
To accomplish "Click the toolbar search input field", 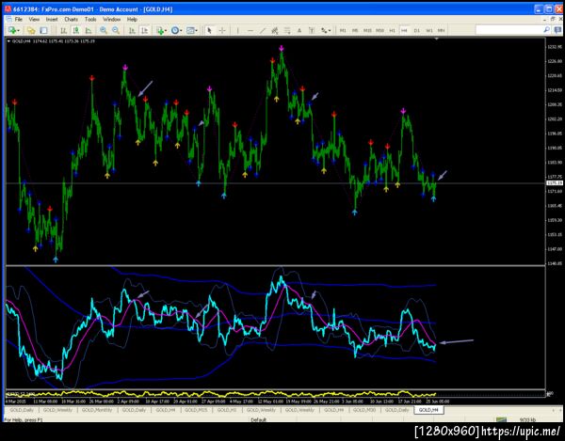I will (x=509, y=30).
